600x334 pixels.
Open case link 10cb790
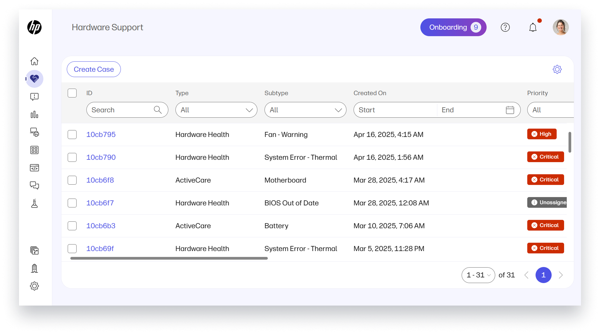(x=101, y=157)
